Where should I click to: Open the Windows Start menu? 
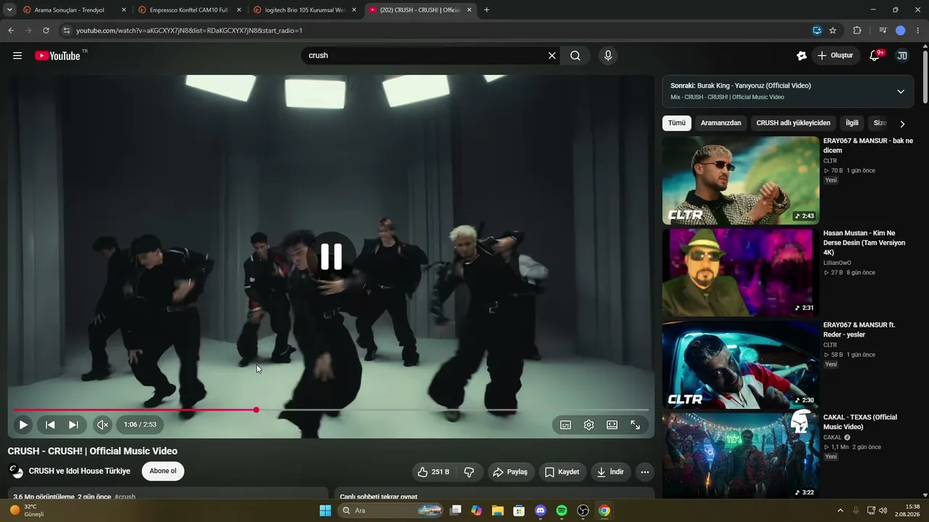[x=325, y=510]
